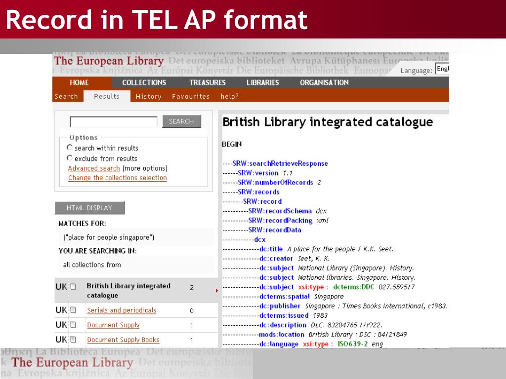
Task: Open the Language dropdown selector
Action: pyautogui.click(x=442, y=69)
